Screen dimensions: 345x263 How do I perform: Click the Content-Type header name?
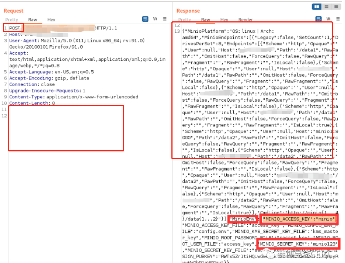click(x=27, y=97)
